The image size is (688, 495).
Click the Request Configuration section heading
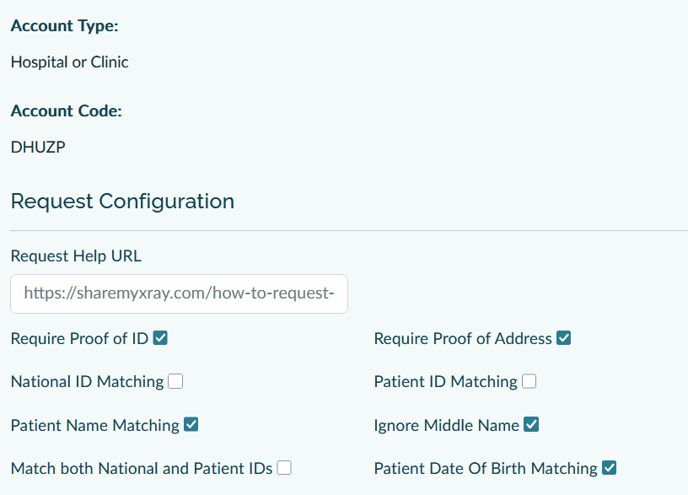[x=122, y=202]
